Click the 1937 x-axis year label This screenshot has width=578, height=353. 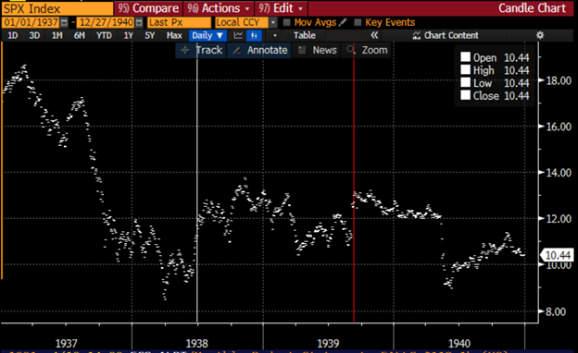(67, 344)
